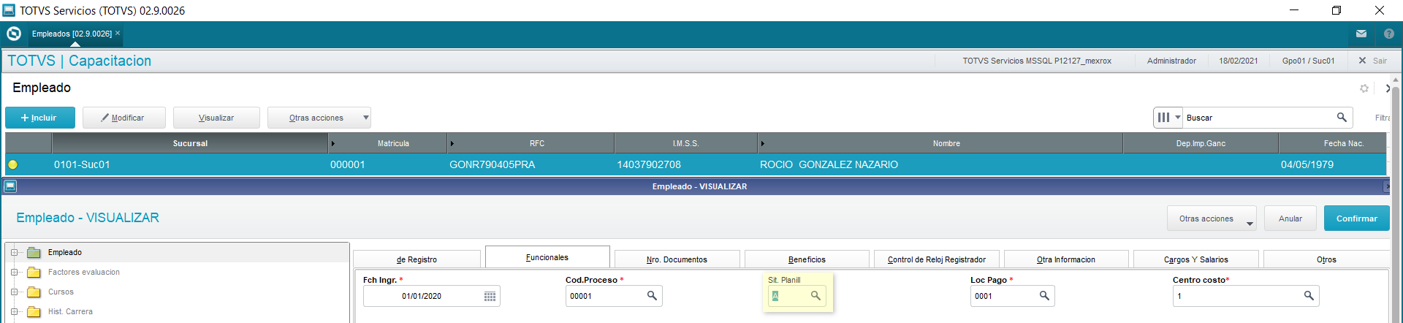Screen dimensions: 1403x323
Task: Click the search magnifier in the Buscar field
Action: point(1342,117)
